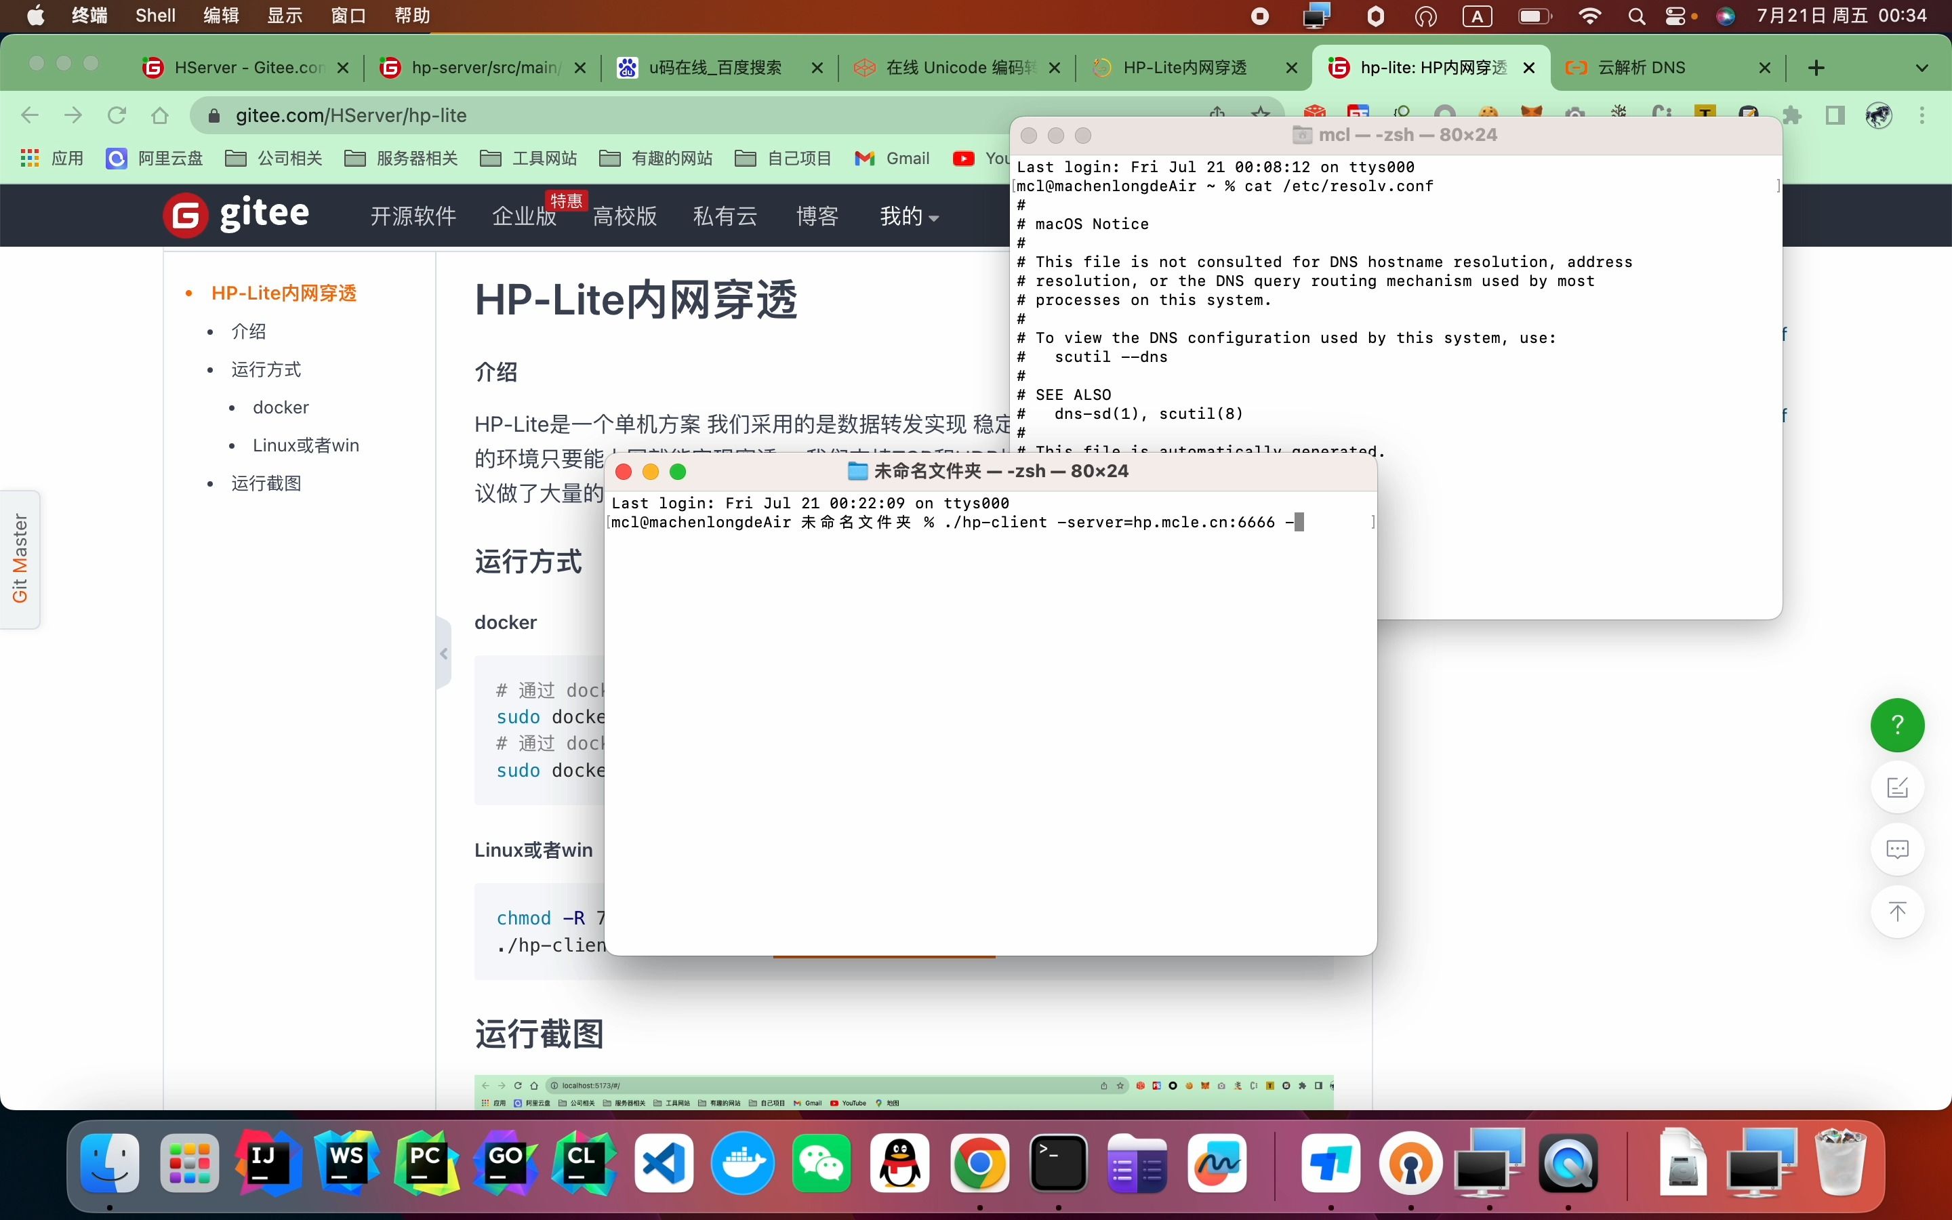Open a new Chrome tab
The height and width of the screenshot is (1220, 1952).
(1816, 68)
